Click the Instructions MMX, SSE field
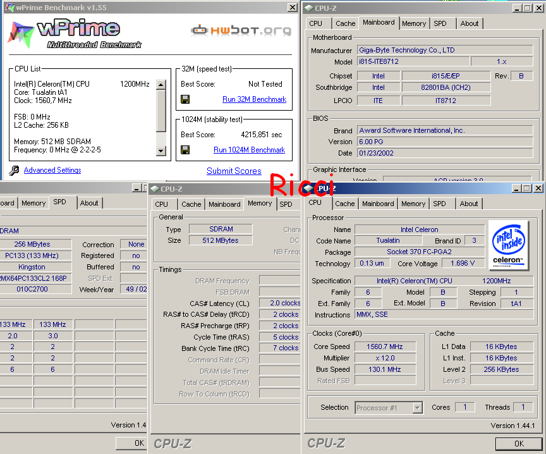This screenshot has height=454, width=546. pos(444,314)
